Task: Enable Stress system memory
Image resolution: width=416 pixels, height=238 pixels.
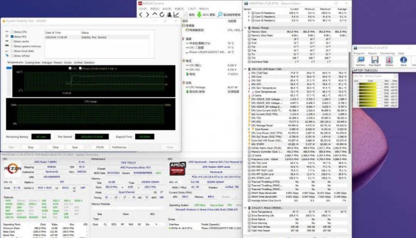Action: click(12, 46)
